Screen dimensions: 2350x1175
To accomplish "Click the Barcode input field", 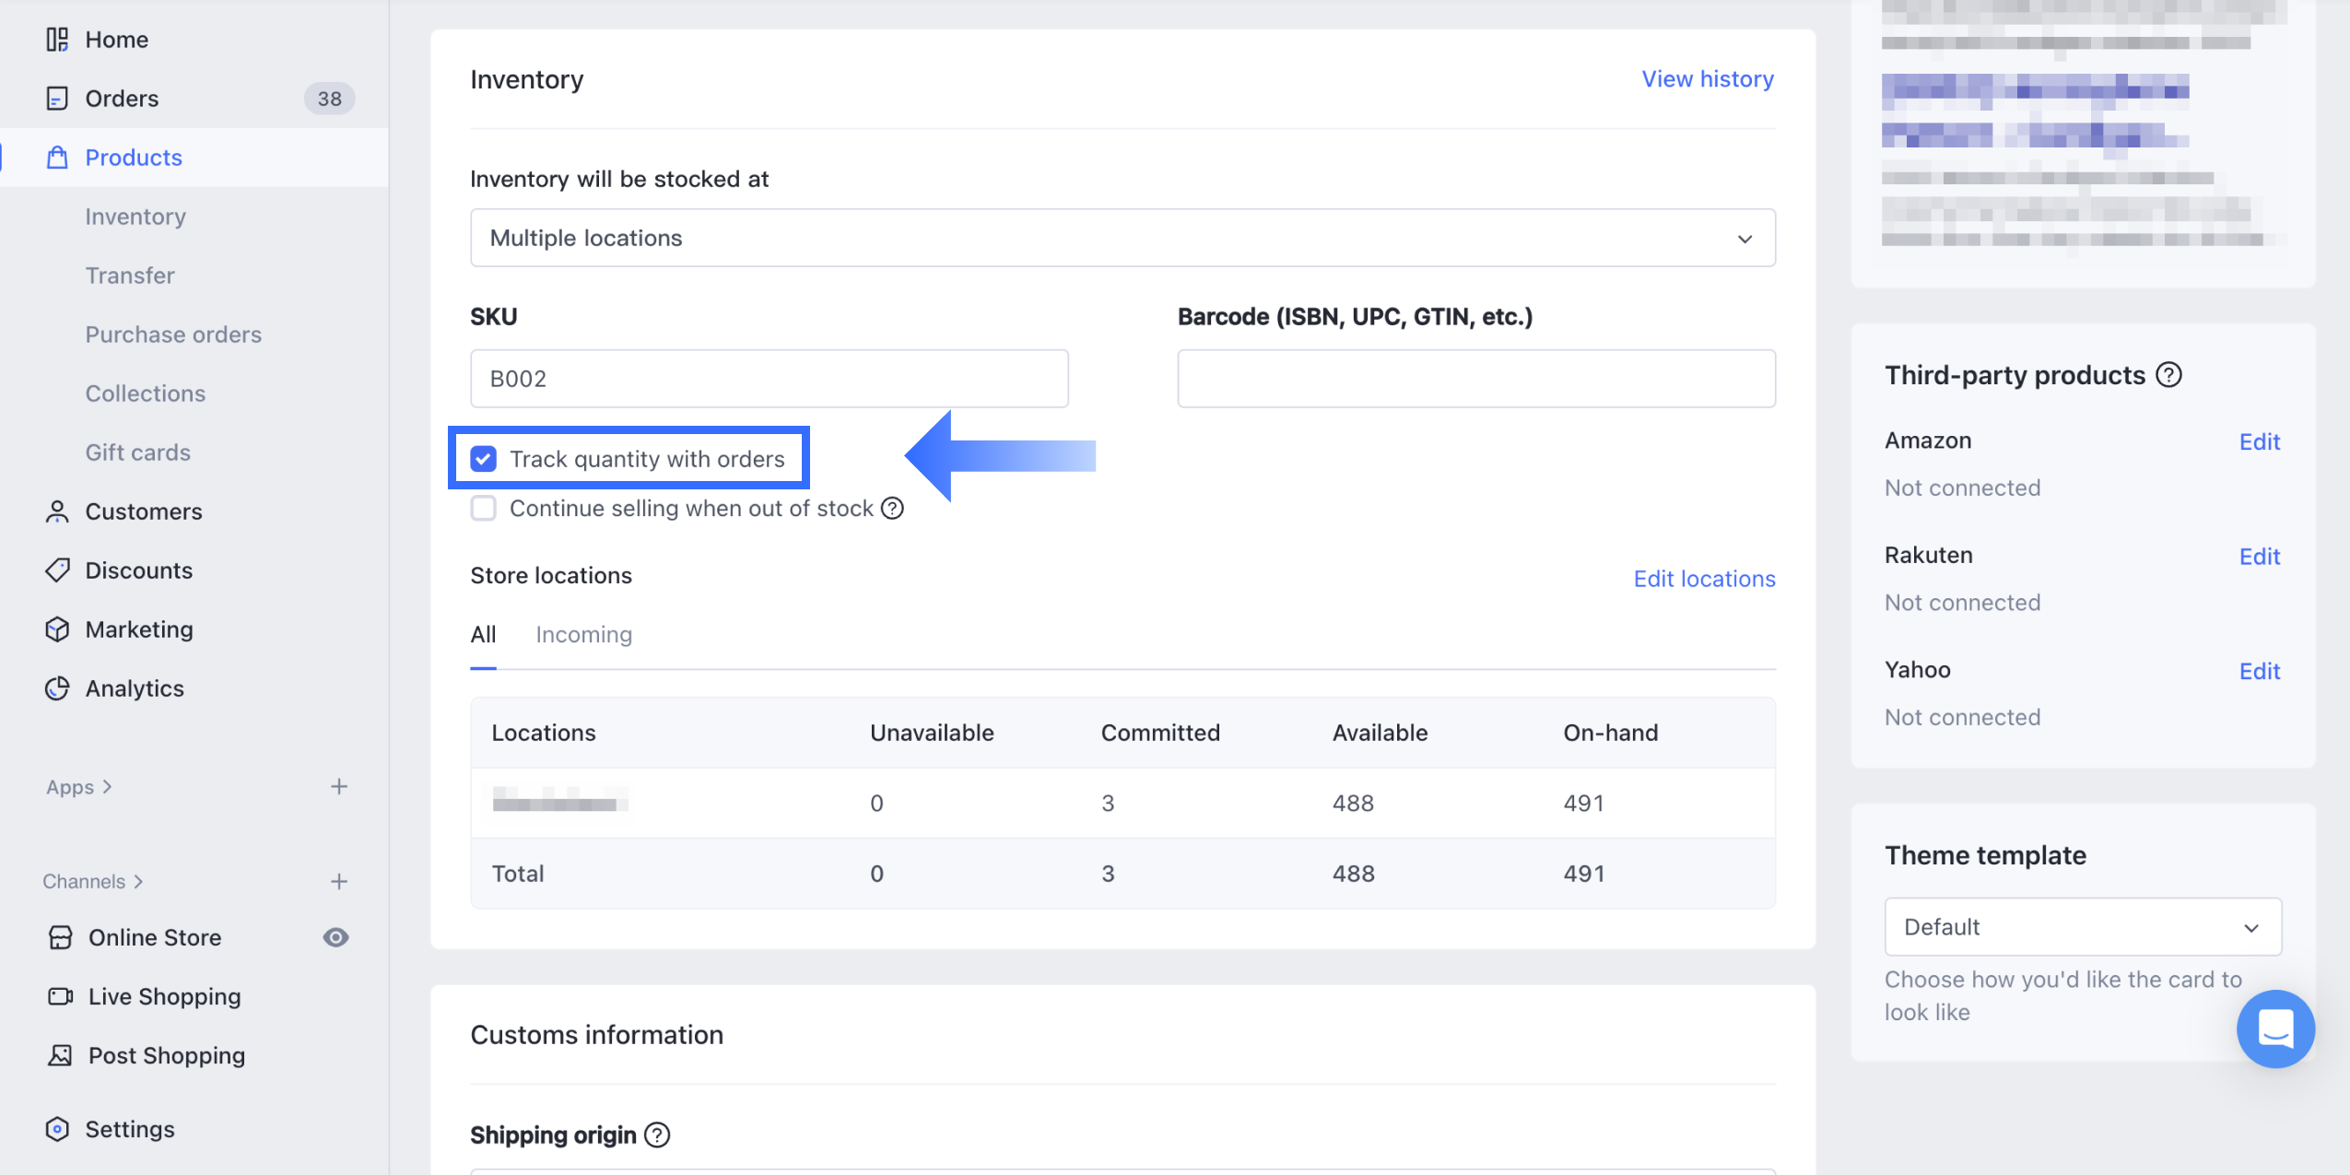I will click(x=1475, y=379).
